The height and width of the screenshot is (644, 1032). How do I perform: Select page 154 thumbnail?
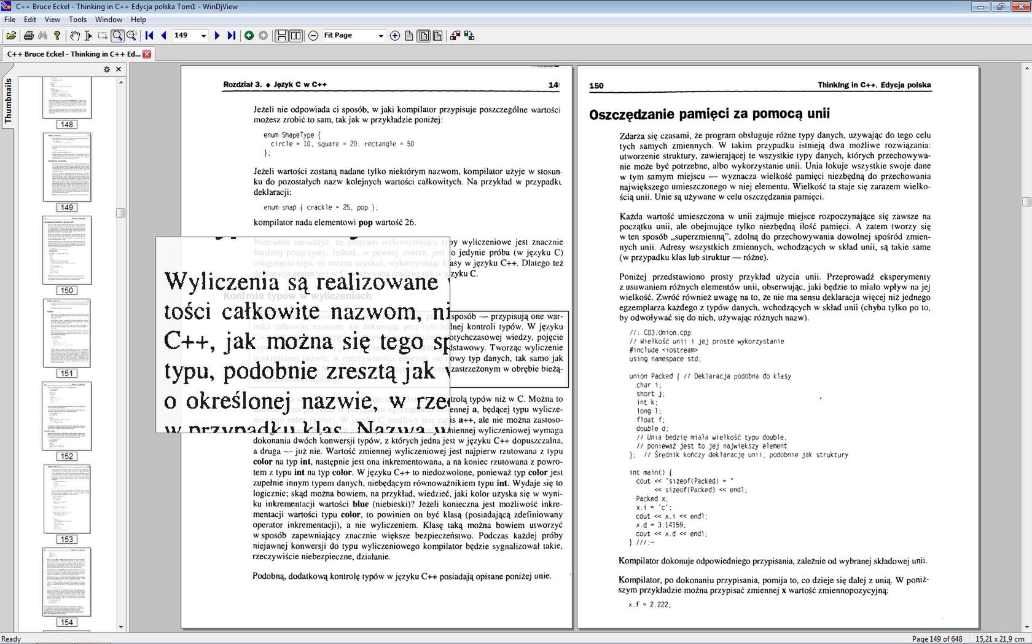pyautogui.click(x=67, y=587)
